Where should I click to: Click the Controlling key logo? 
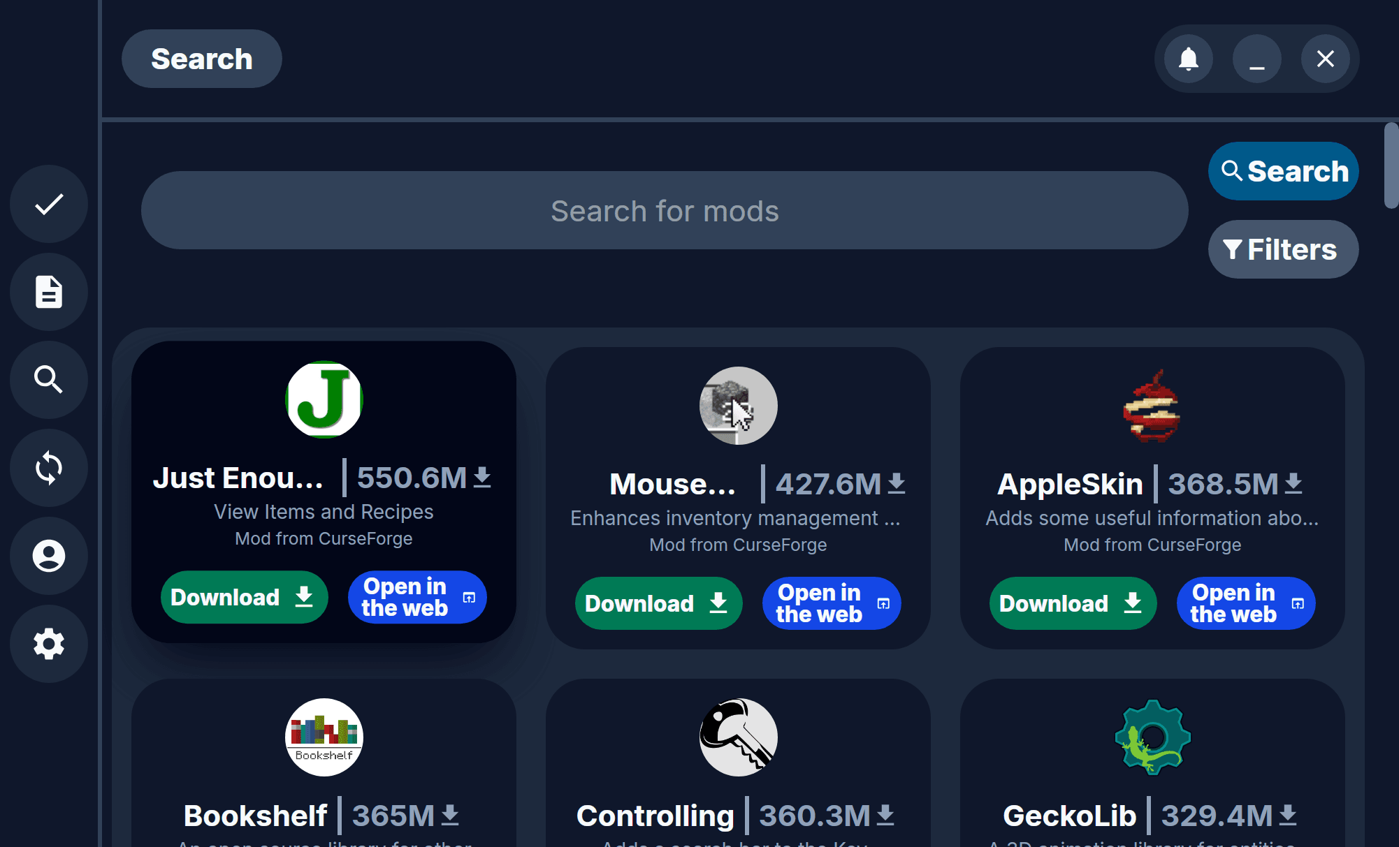click(x=739, y=737)
